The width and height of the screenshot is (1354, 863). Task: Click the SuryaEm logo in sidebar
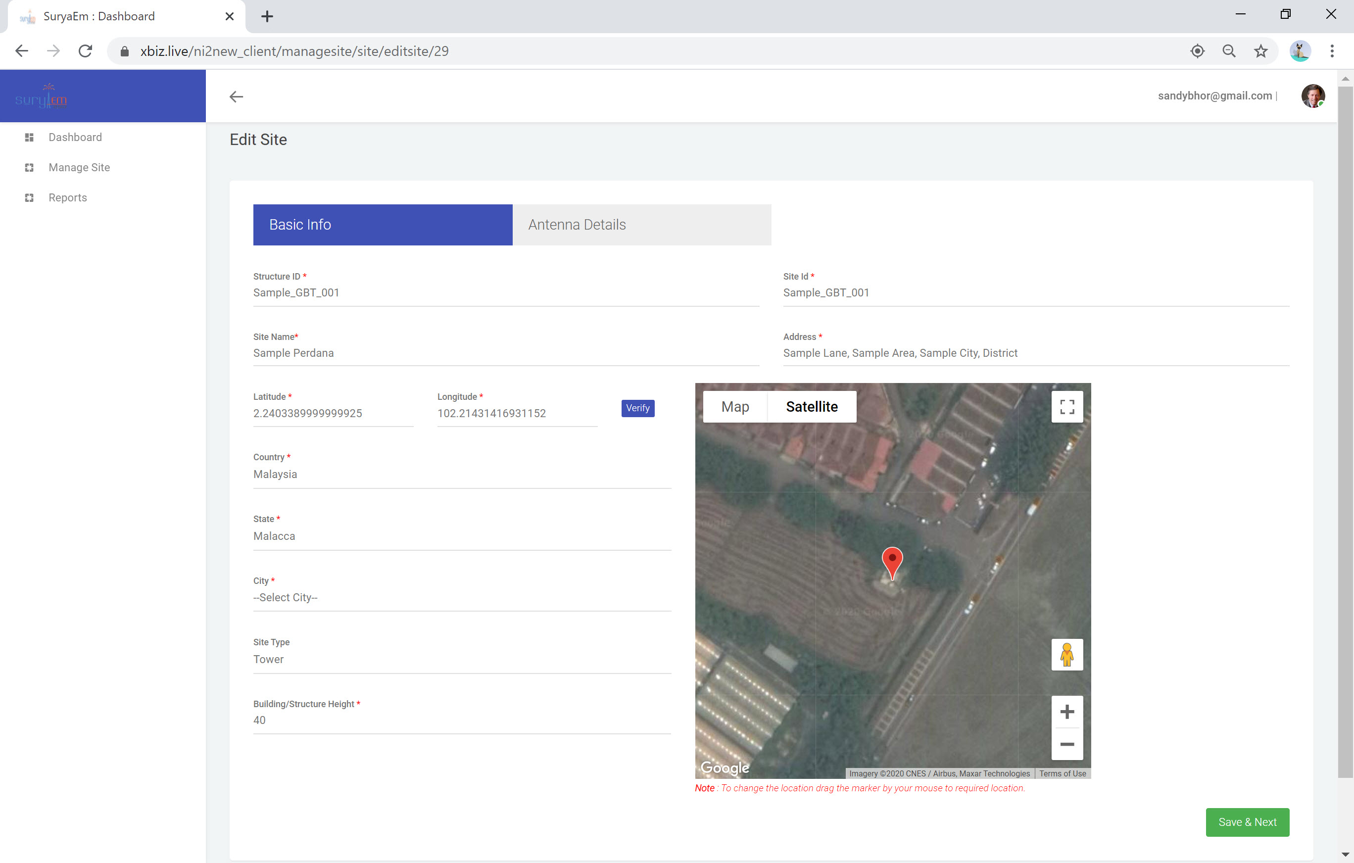[41, 96]
